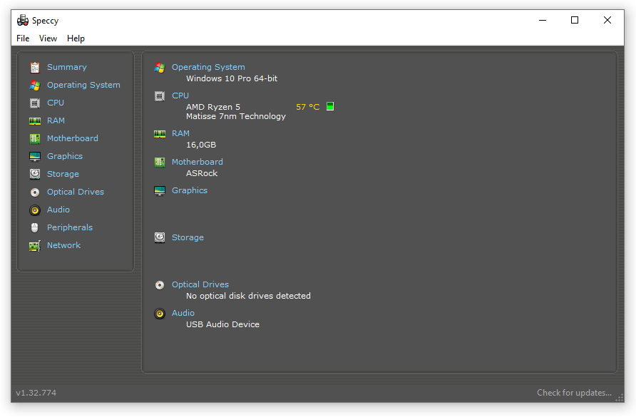Click the Optical Drives heading link in summary
This screenshot has height=417, width=636.
click(x=200, y=284)
